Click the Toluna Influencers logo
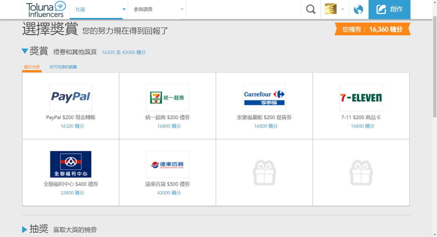Viewport: 437px width, 237px height. pyautogui.click(x=46, y=9)
